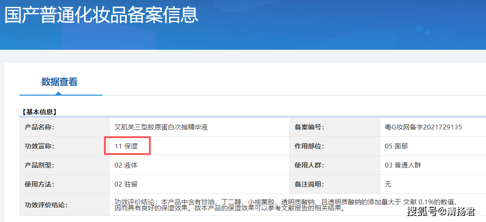Click the 产品名称 label cell
This screenshot has width=486, height=222.
pos(65,127)
